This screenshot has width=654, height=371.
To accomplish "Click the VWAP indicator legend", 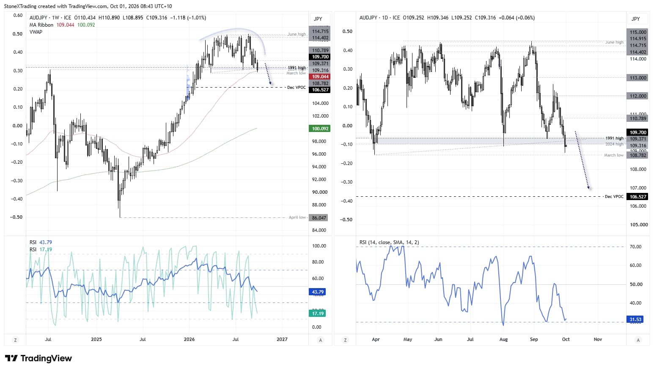I will (x=36, y=32).
